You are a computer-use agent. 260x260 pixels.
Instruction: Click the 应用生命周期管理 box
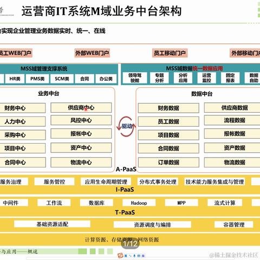pos(106,181)
